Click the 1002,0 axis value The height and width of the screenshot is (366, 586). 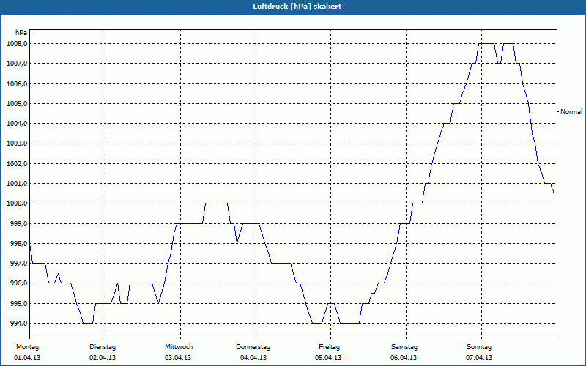[17, 163]
